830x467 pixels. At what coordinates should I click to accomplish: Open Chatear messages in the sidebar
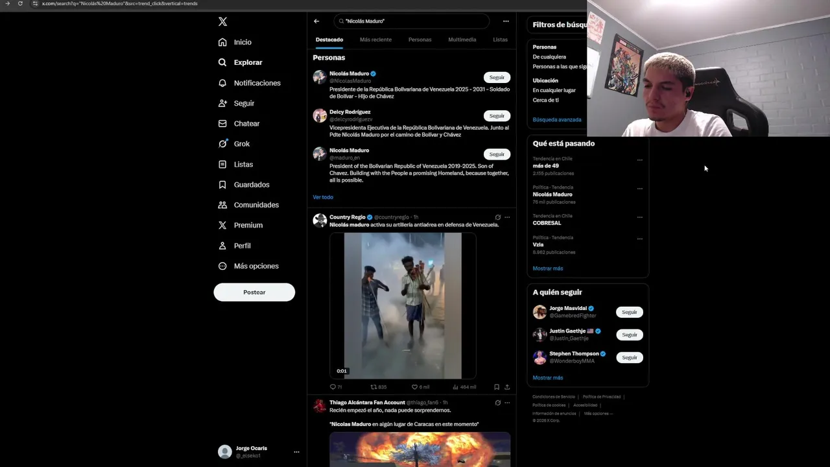[x=239, y=123]
